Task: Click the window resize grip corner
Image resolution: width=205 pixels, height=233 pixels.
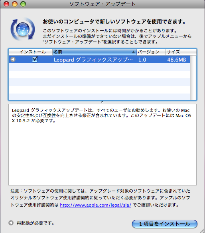Action: pyautogui.click(x=202, y=230)
